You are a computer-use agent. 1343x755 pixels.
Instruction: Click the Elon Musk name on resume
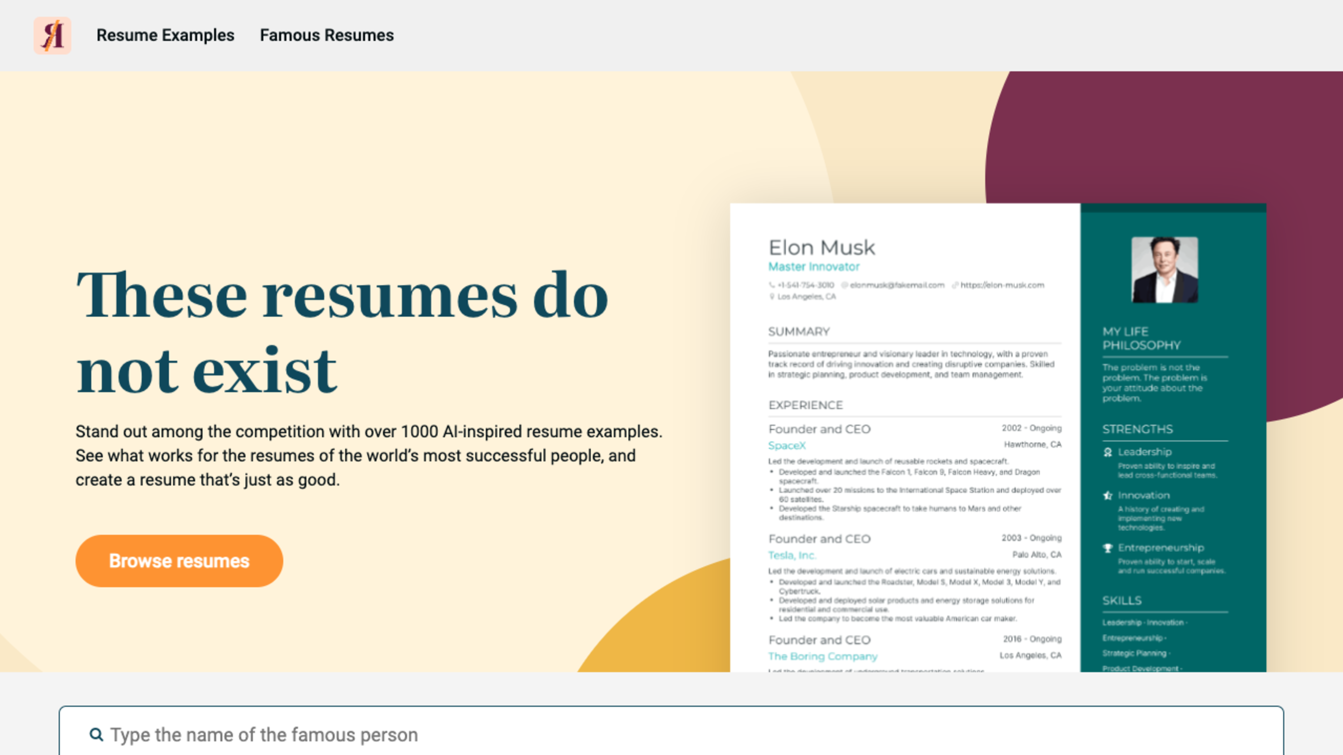click(x=822, y=247)
